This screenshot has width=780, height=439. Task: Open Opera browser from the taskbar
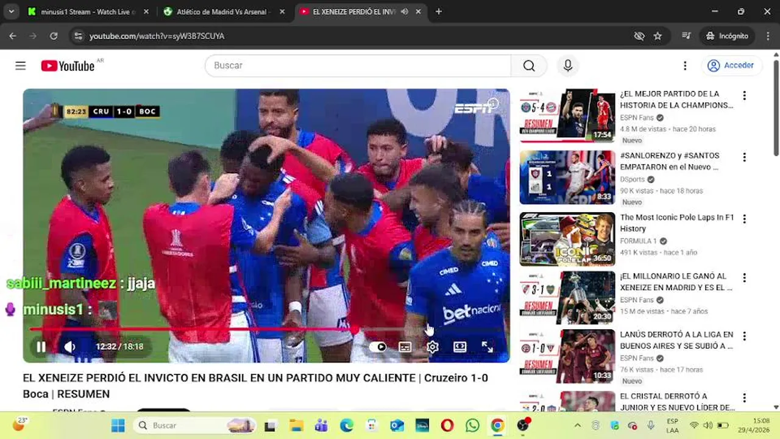pyautogui.click(x=447, y=426)
